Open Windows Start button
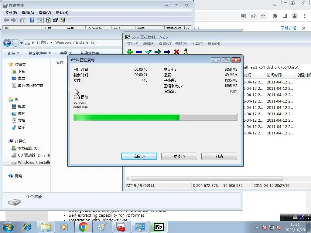This screenshot has width=311, height=233. click(8, 227)
